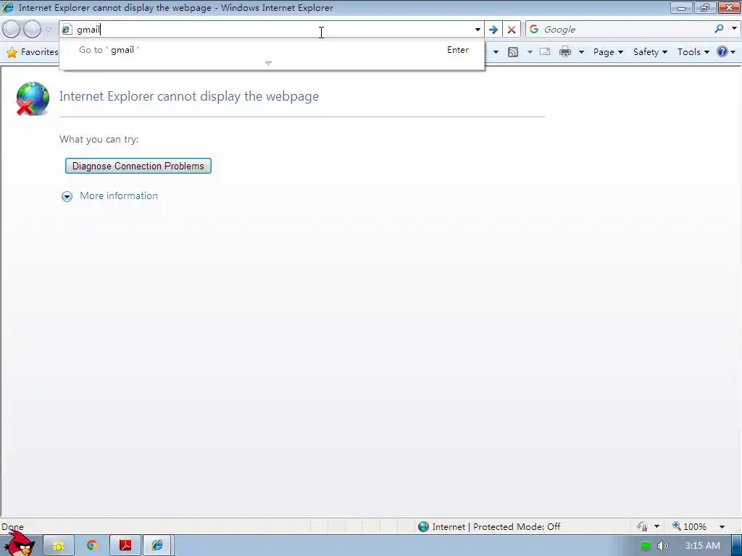Click the Internet Explorer taskbar icon

pyautogui.click(x=157, y=546)
